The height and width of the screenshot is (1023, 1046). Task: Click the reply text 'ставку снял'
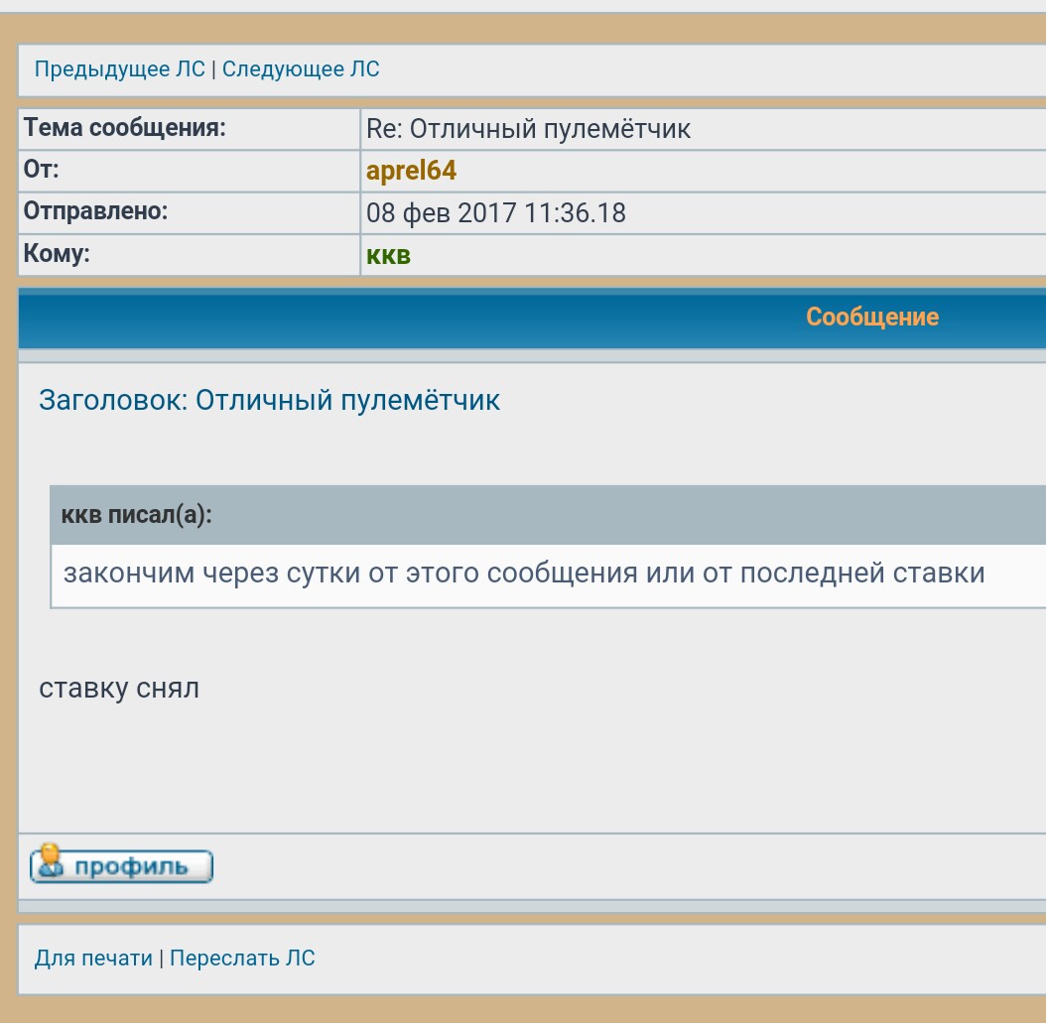point(119,688)
